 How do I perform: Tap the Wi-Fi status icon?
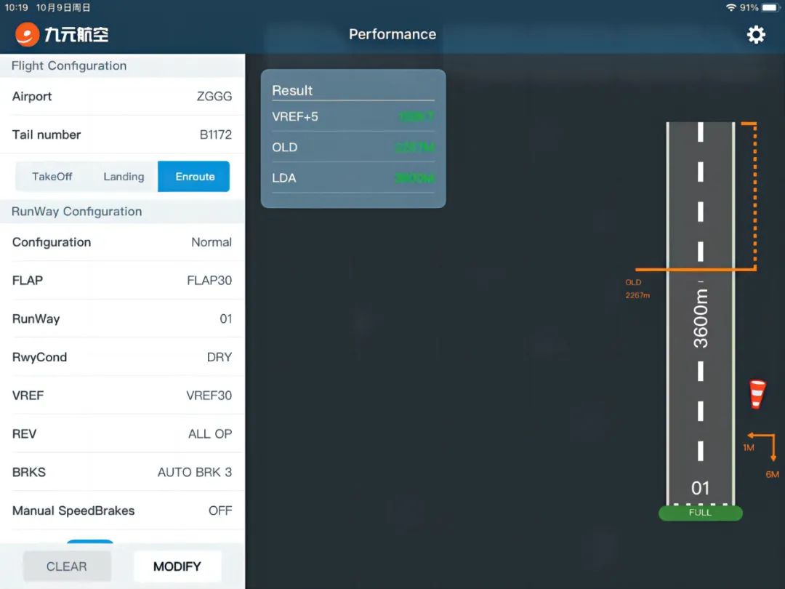pos(730,7)
